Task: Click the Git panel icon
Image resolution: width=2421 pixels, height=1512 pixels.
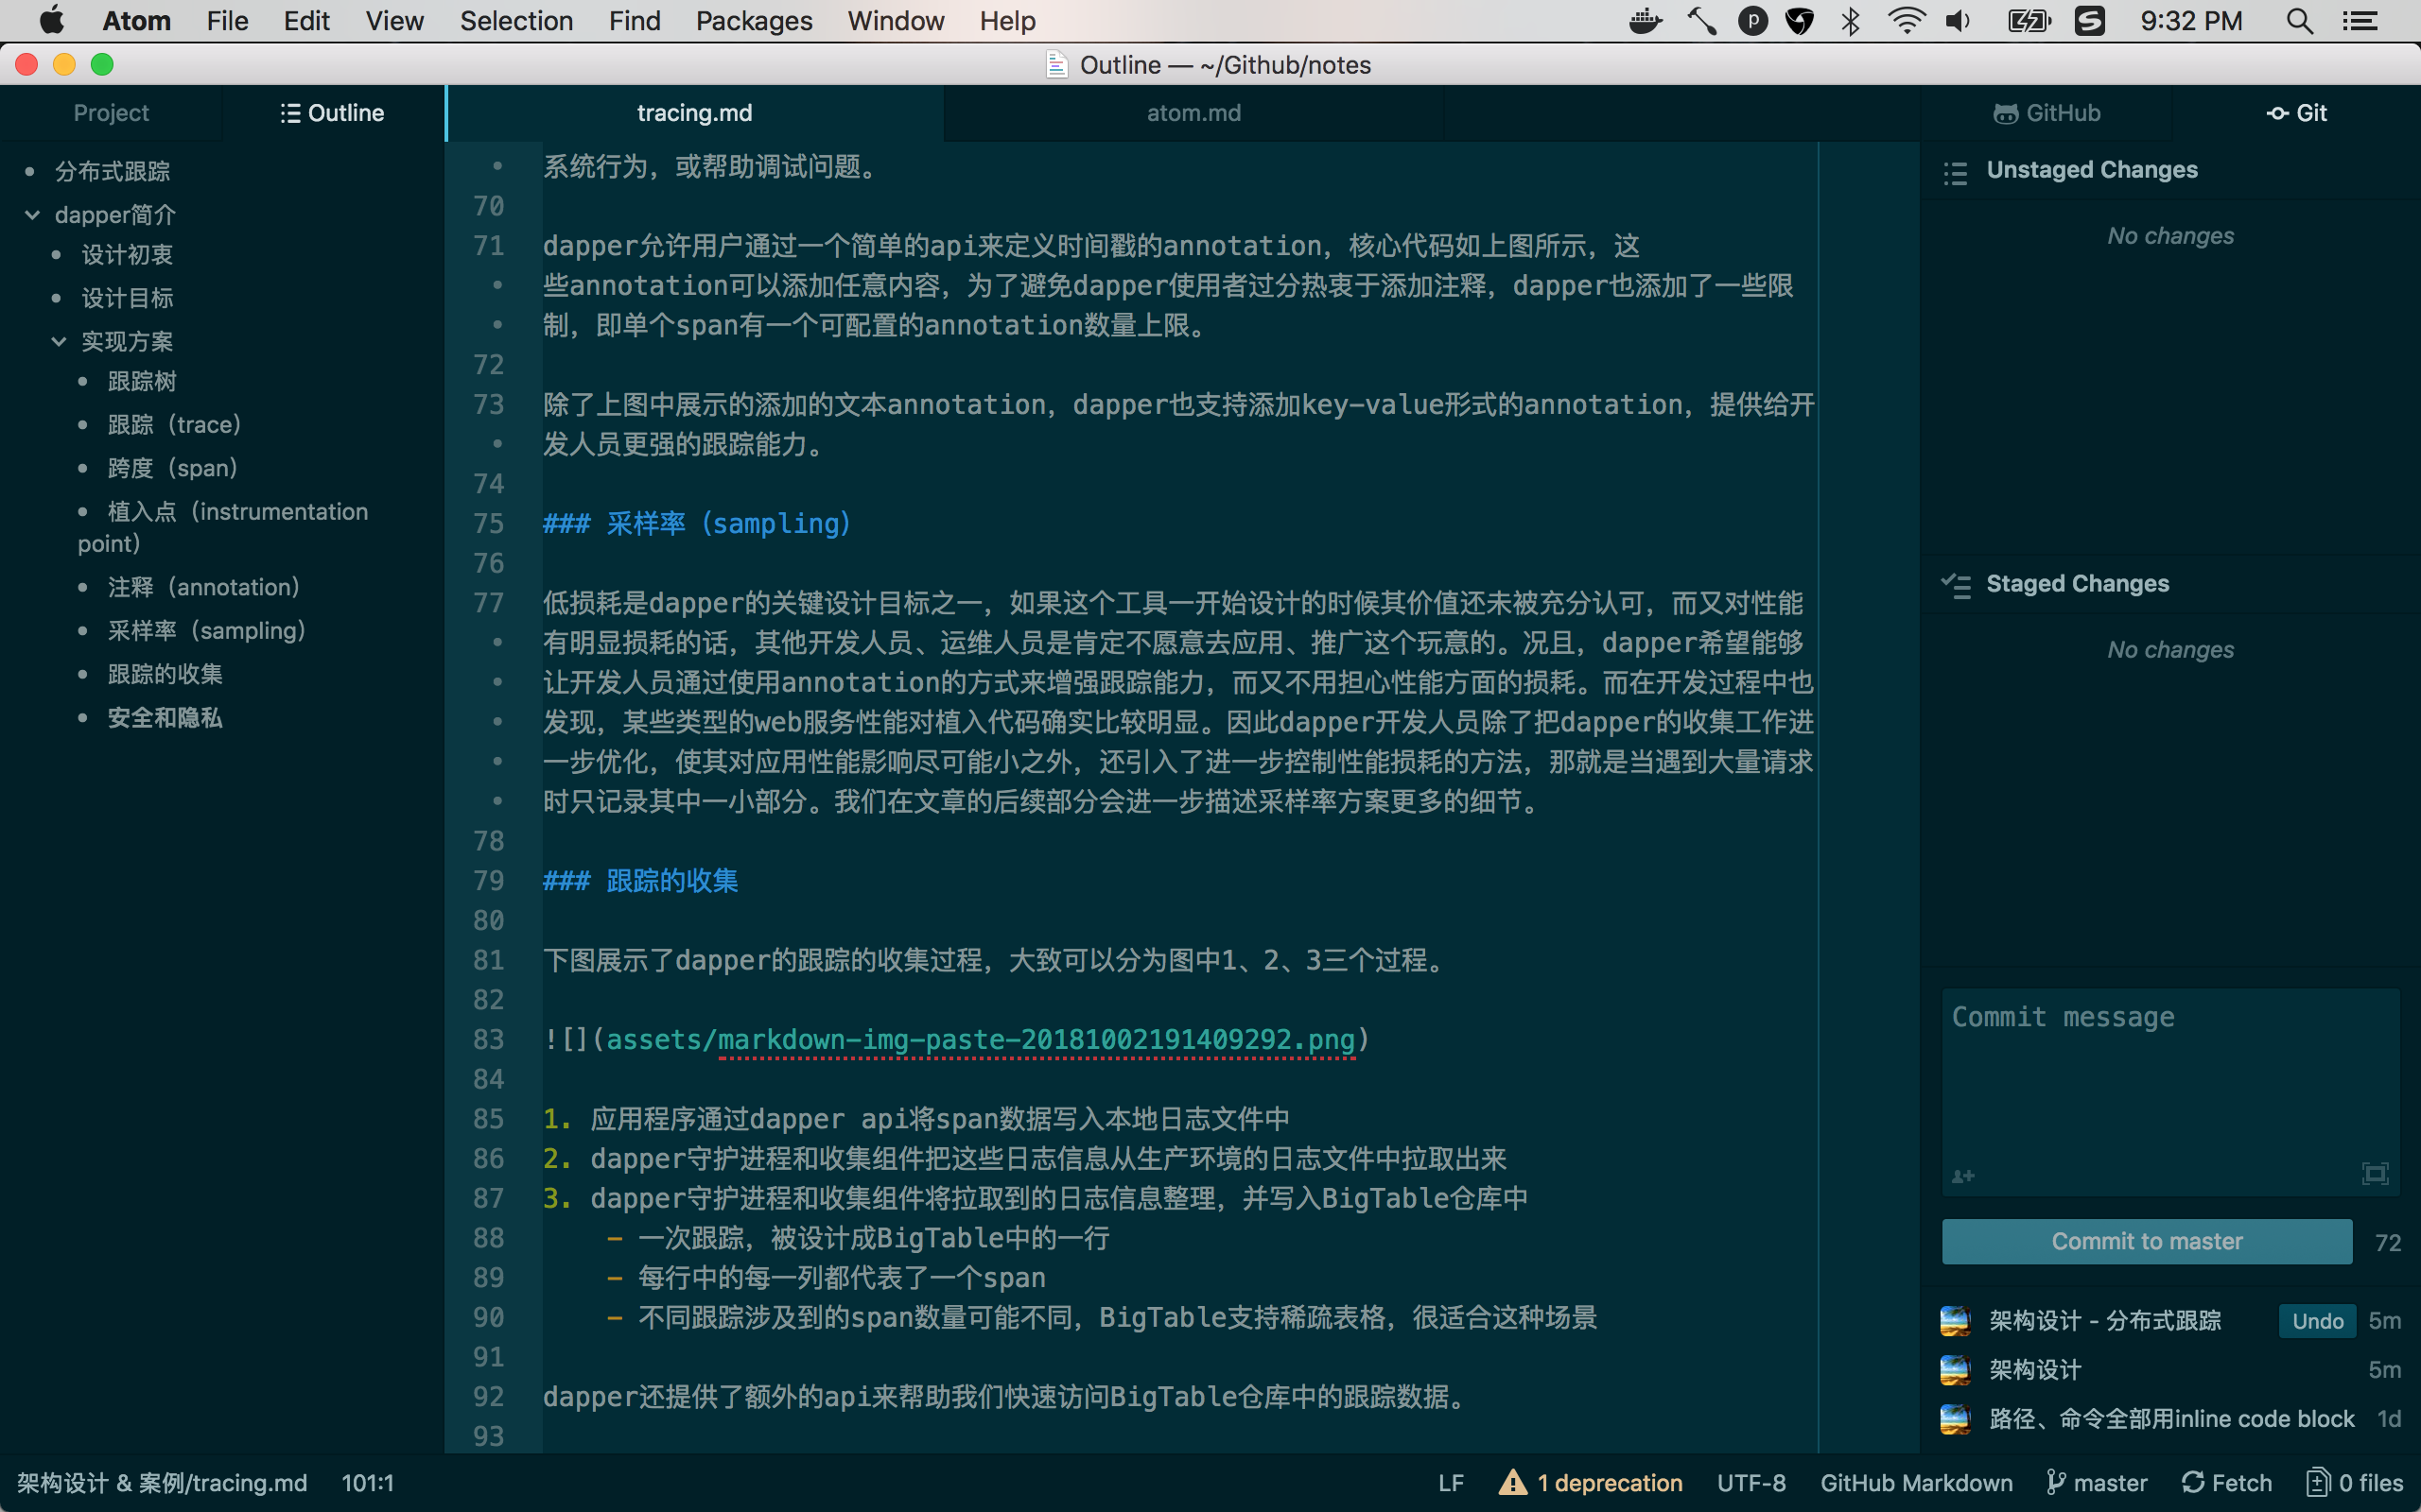Action: (2275, 113)
